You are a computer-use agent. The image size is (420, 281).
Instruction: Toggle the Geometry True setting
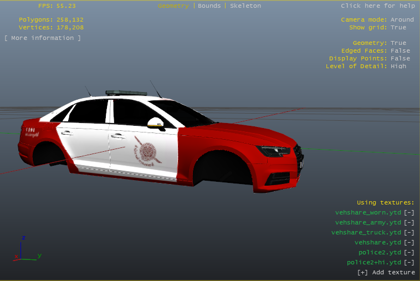pyautogui.click(x=398, y=43)
